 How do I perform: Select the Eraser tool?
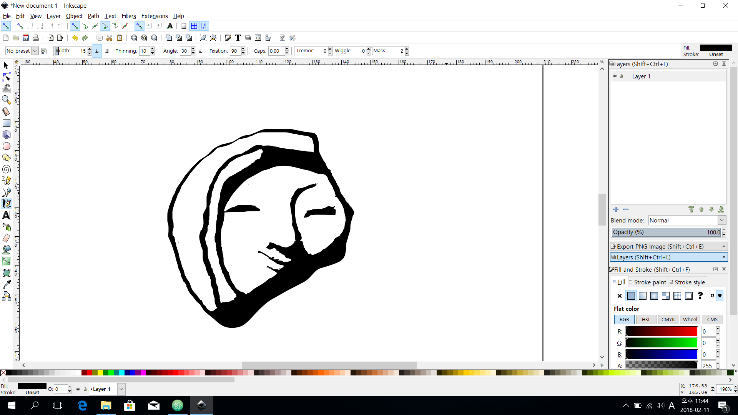coord(6,238)
